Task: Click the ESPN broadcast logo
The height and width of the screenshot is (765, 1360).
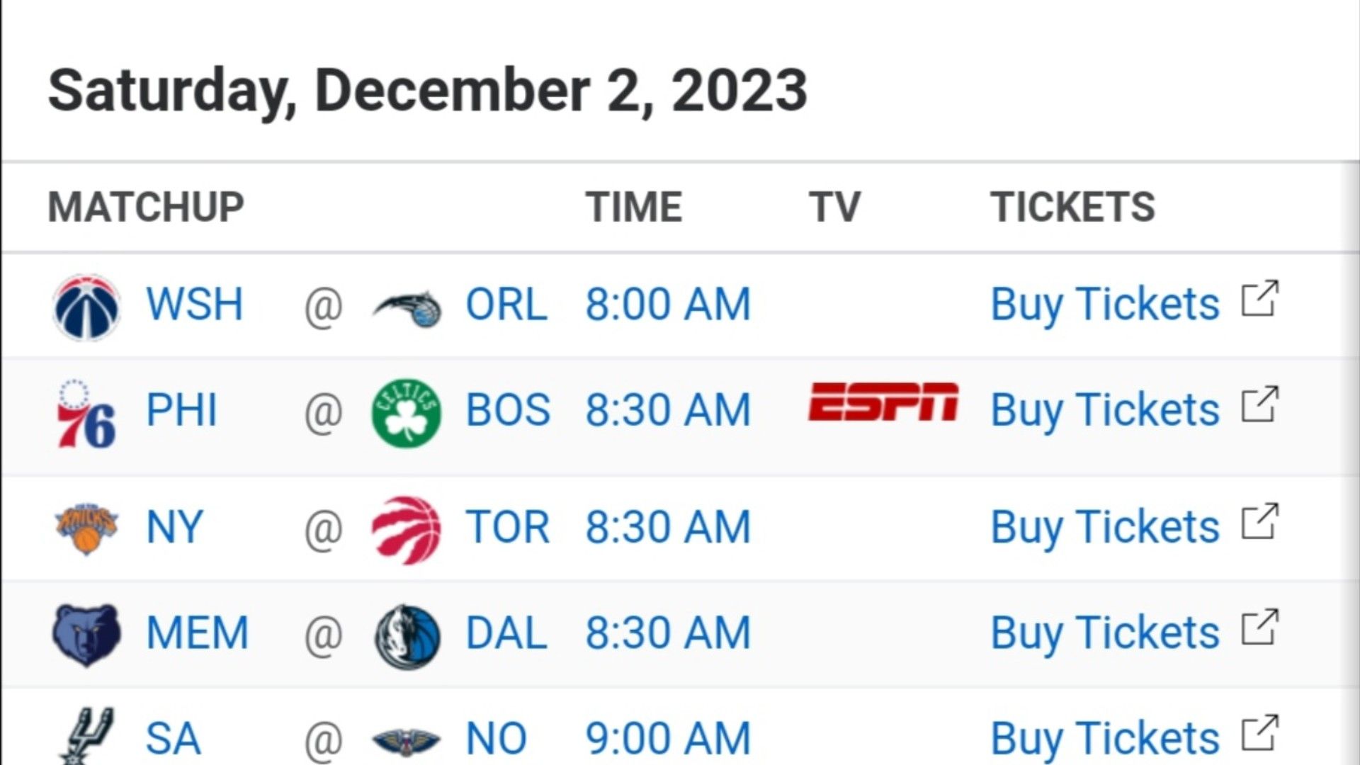Action: point(883,402)
